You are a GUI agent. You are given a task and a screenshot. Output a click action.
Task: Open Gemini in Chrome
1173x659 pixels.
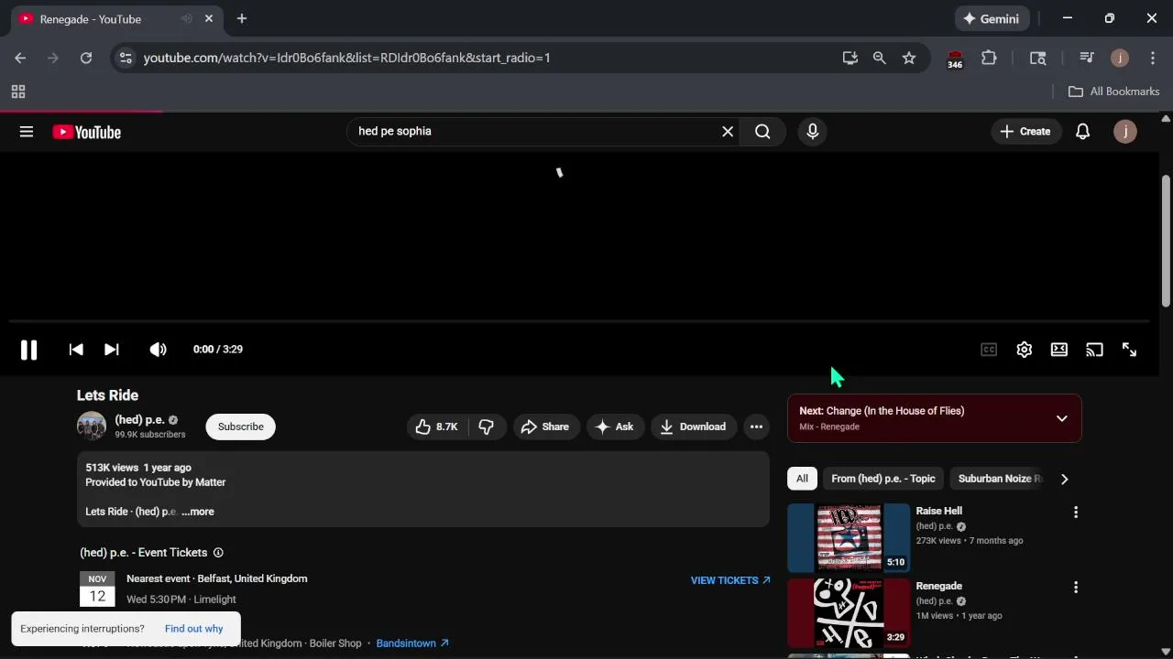(992, 18)
